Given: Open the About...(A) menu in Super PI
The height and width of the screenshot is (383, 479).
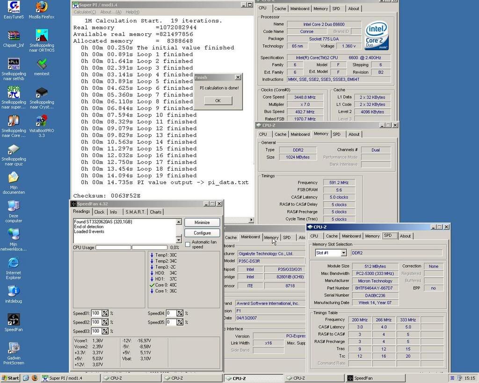Looking at the screenshot, I should (x=110, y=12).
